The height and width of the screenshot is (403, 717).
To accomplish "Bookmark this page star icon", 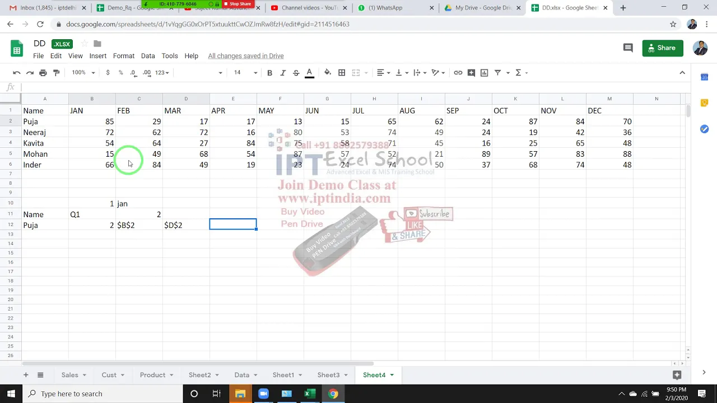I will click(x=673, y=24).
